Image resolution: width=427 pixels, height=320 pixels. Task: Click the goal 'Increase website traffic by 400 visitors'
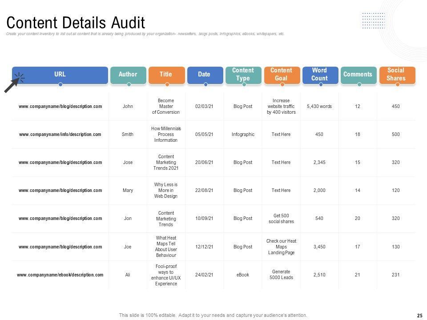pos(281,106)
